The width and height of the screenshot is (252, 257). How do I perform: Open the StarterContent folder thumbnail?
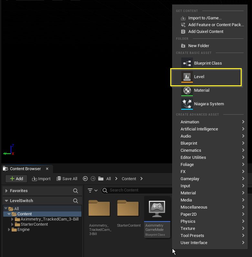pyautogui.click(x=128, y=208)
